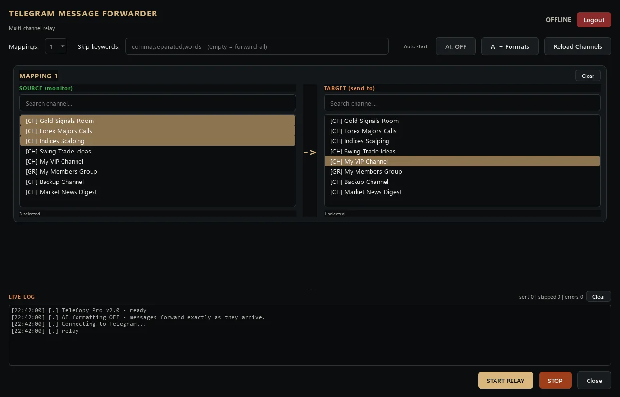
Task: Click the Auto start label
Action: 416,46
